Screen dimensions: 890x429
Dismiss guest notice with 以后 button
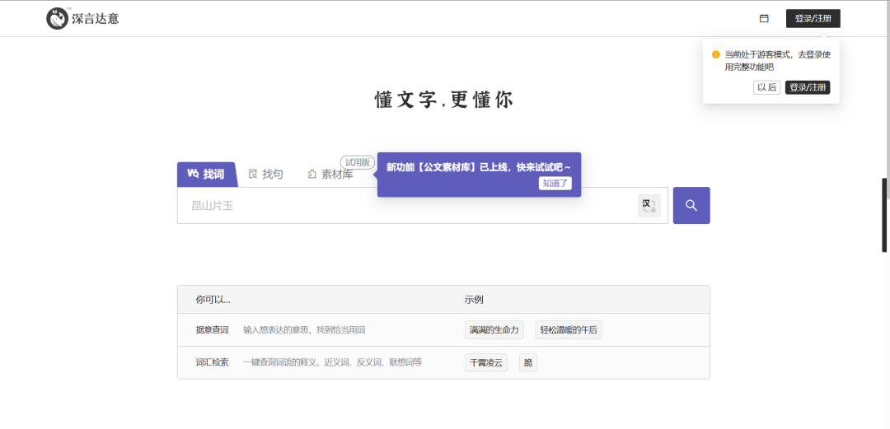tap(767, 87)
